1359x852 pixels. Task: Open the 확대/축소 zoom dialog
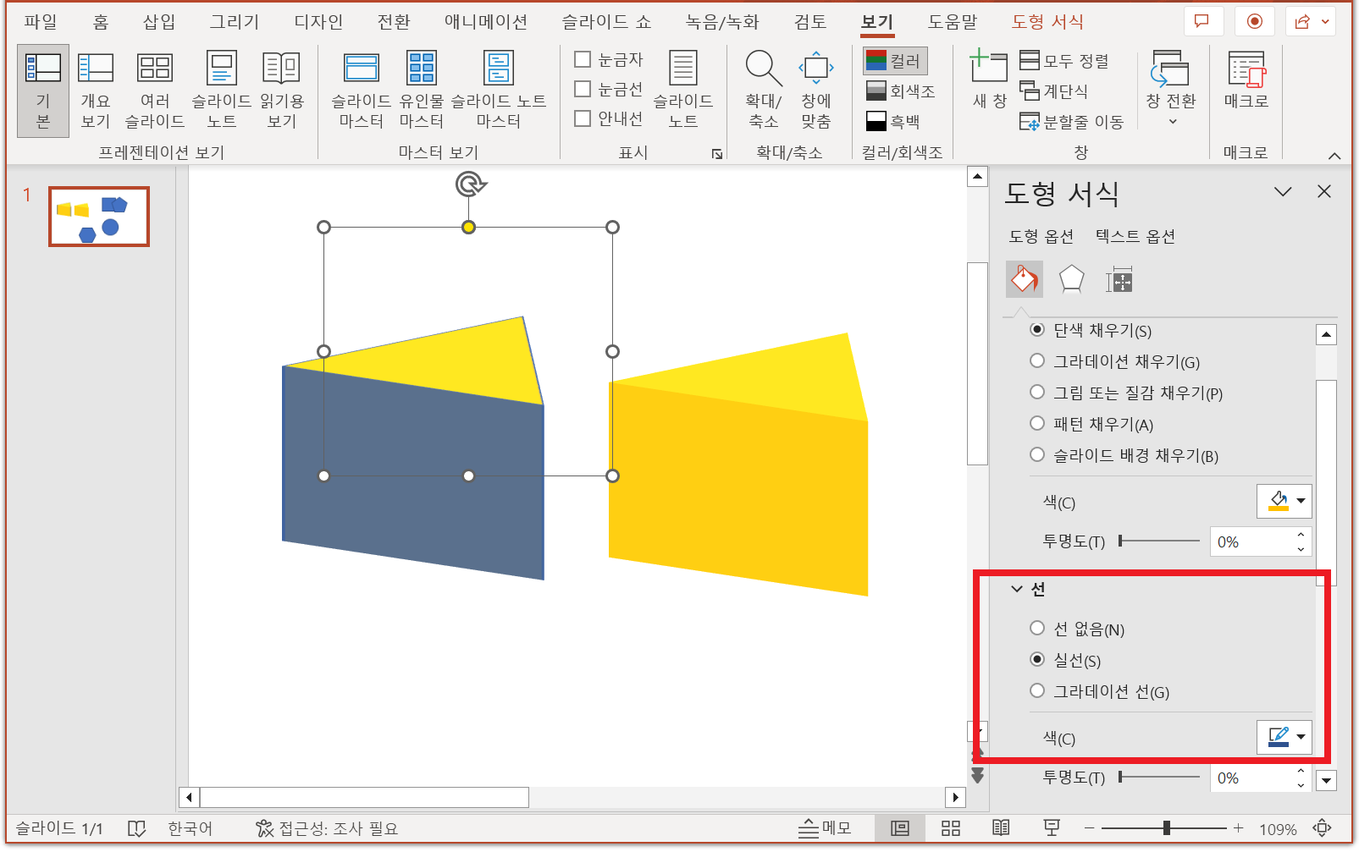tap(763, 91)
